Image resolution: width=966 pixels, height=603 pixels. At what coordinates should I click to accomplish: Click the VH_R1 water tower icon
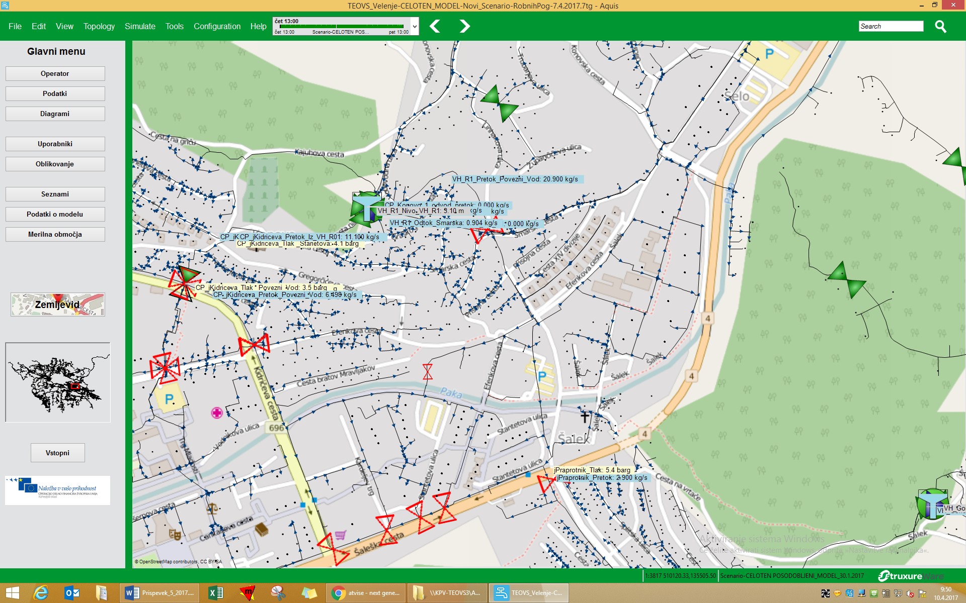coord(366,208)
